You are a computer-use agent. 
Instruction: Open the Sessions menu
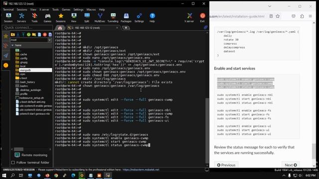click(x=22, y=9)
